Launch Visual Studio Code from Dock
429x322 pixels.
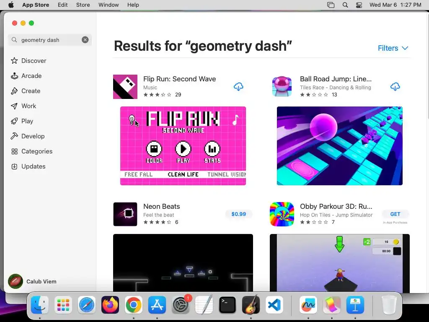tap(274, 304)
